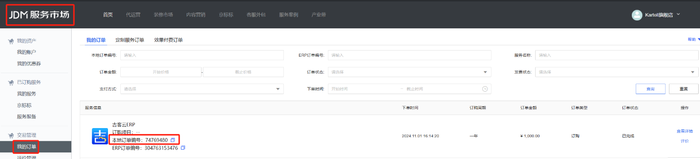Open 我的账户 in the sidebar

[26, 52]
